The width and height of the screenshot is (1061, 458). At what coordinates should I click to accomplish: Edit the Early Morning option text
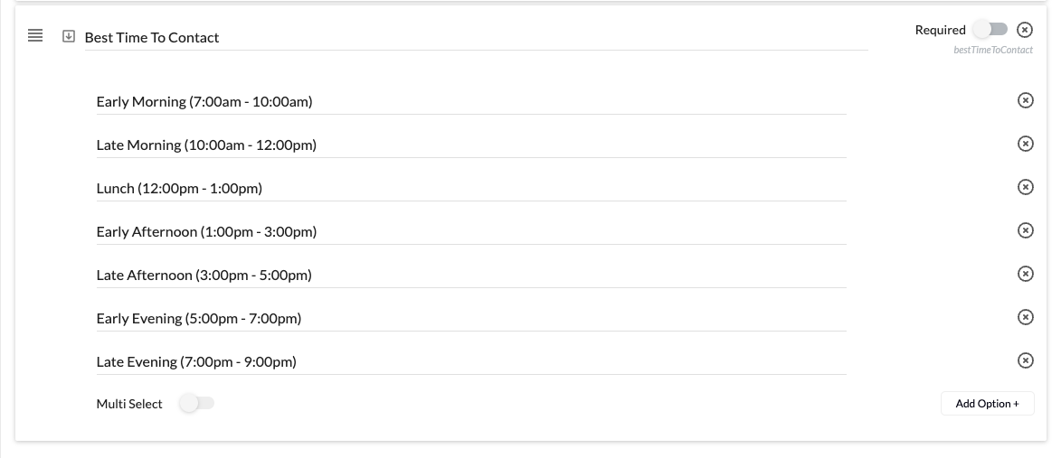(471, 101)
